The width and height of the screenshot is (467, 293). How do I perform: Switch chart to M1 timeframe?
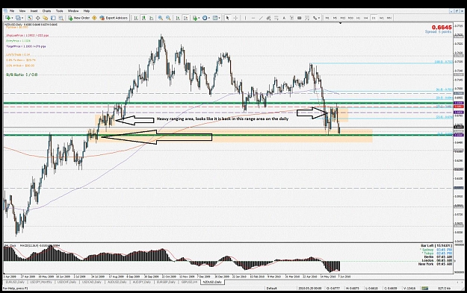coord(327,18)
